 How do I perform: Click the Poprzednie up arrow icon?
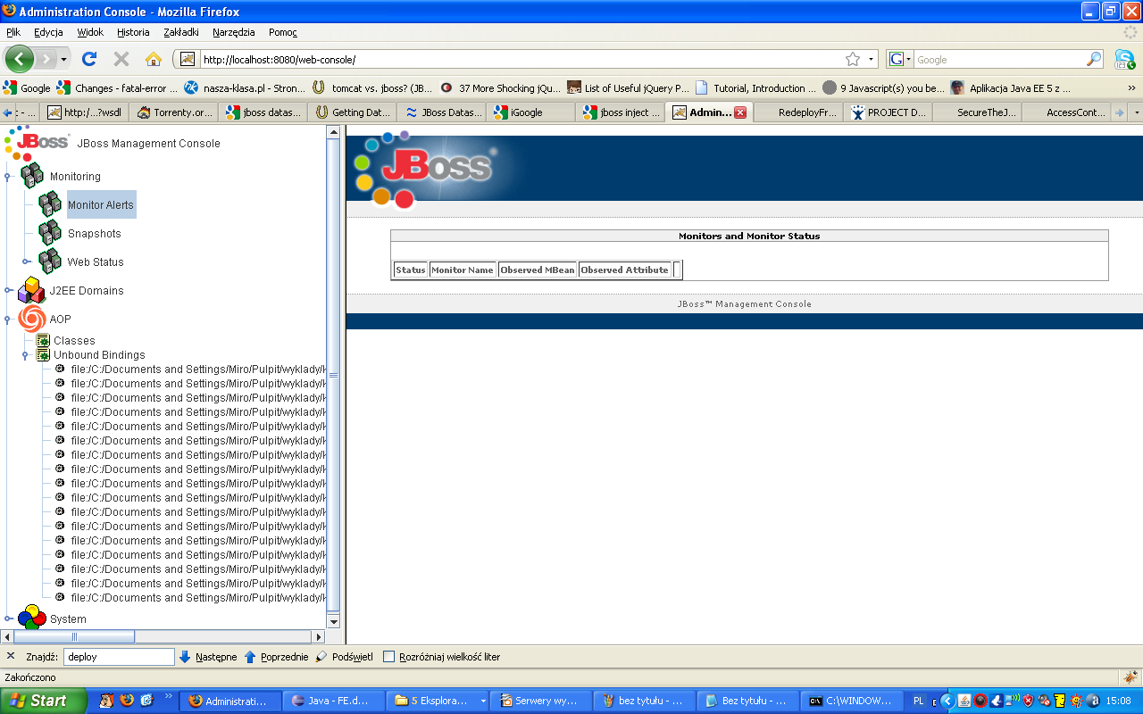coord(250,657)
